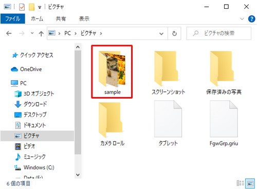Select the 保存済みの写真 folder
Viewport: 257px width, 189px height.
point(224,73)
